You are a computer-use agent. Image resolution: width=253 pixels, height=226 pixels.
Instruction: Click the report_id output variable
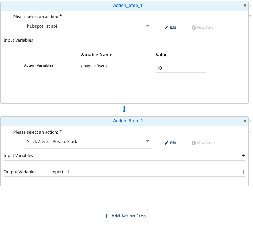coord(60,172)
